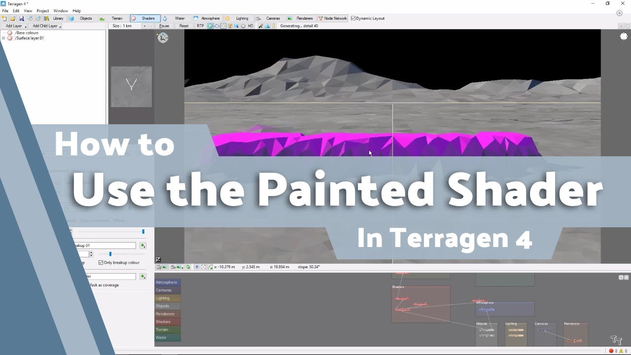The width and height of the screenshot is (631, 355).
Task: Create a new project file
Action: coord(4,18)
